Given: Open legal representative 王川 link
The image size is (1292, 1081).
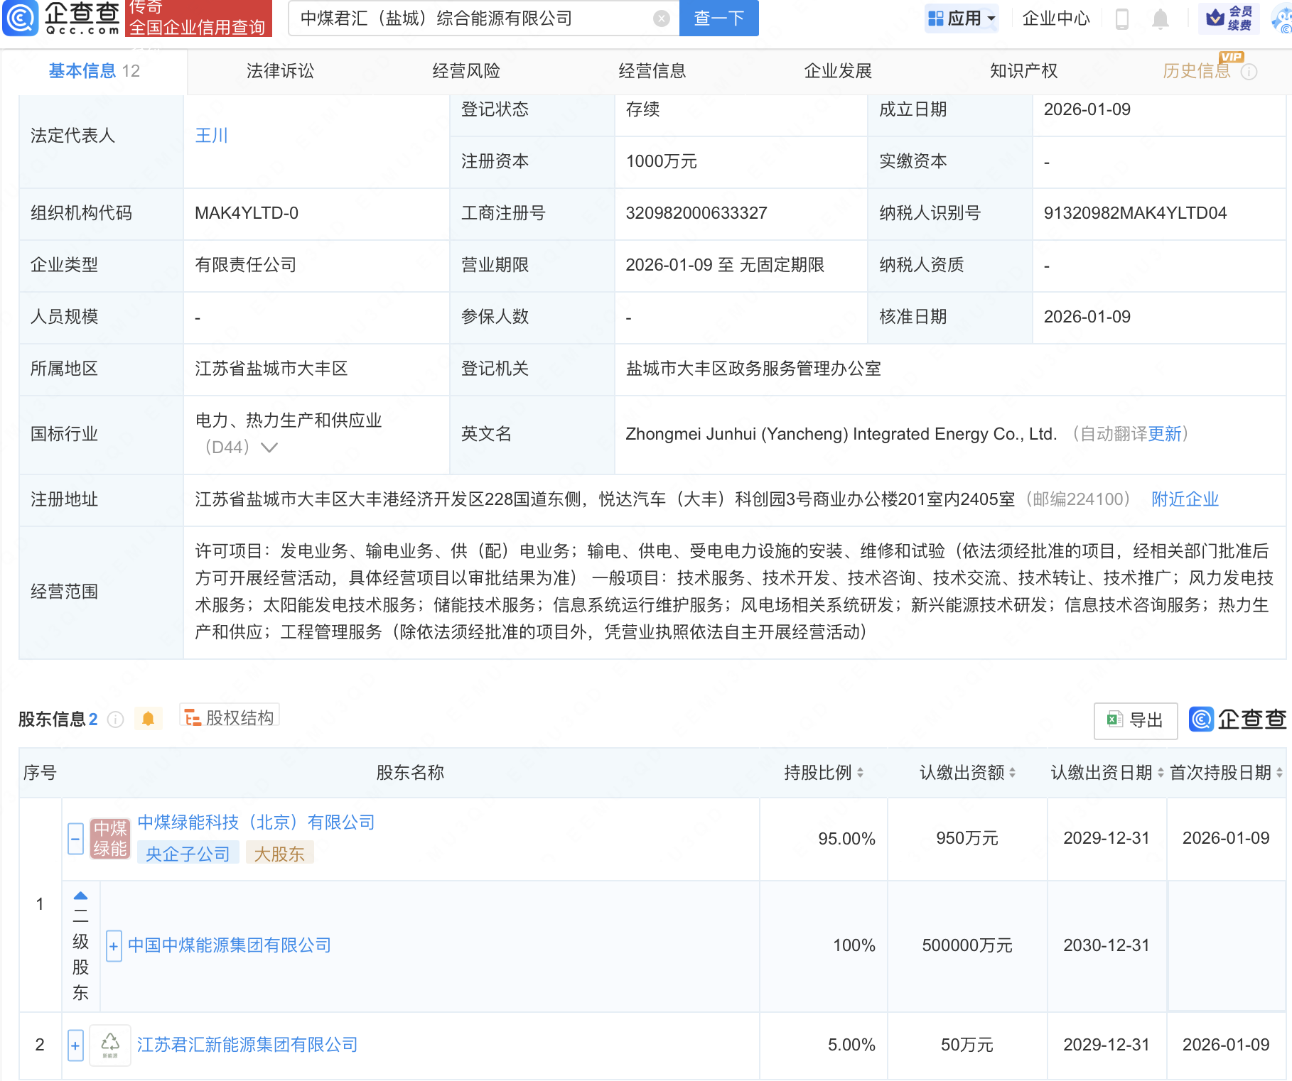Looking at the screenshot, I should point(211,136).
